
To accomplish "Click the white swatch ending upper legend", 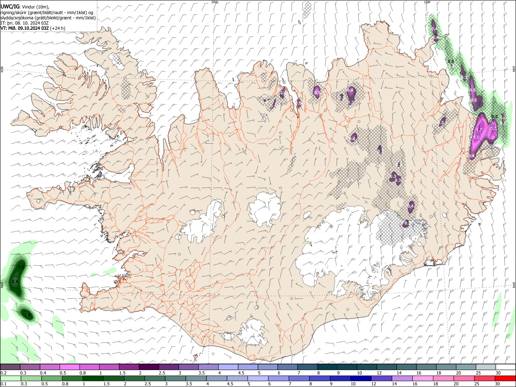I will pyautogui.click(x=505, y=367).
